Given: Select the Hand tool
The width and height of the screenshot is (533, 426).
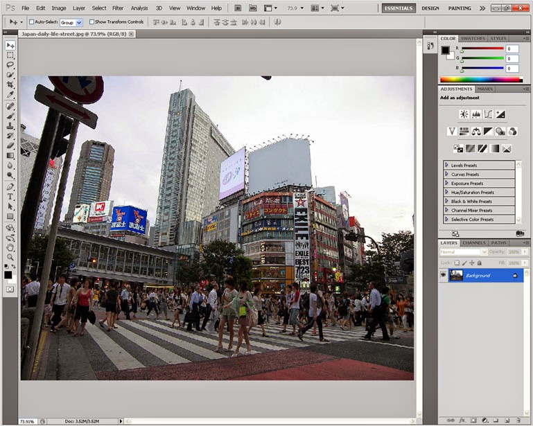Looking at the screenshot, I should click(10, 247).
